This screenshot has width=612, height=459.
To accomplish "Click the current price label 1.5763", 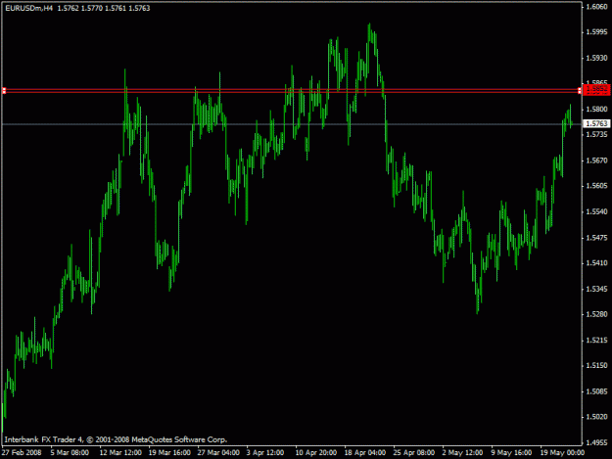I will 596,123.
